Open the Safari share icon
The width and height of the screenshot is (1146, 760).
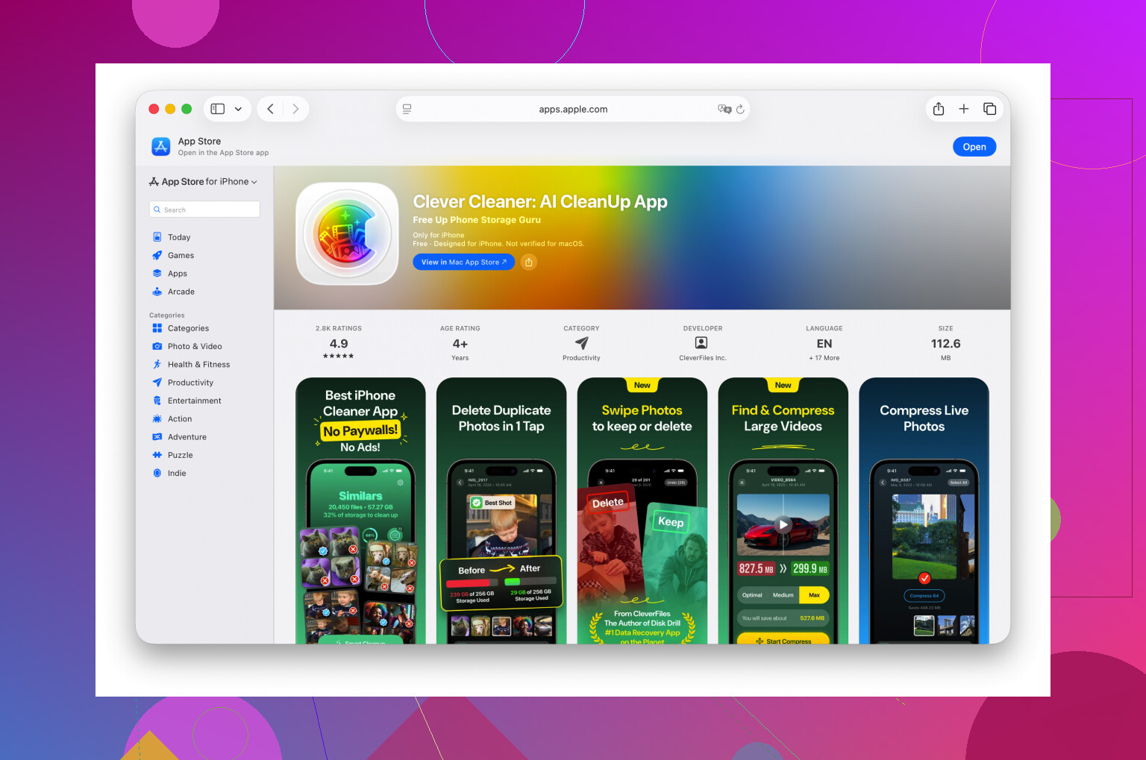939,109
